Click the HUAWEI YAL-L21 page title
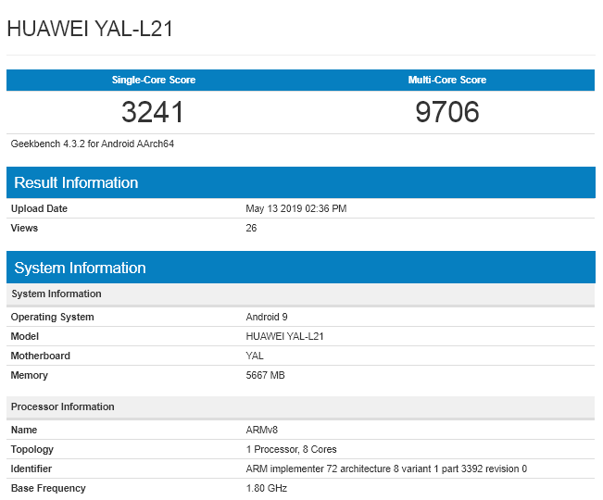 tap(90, 29)
